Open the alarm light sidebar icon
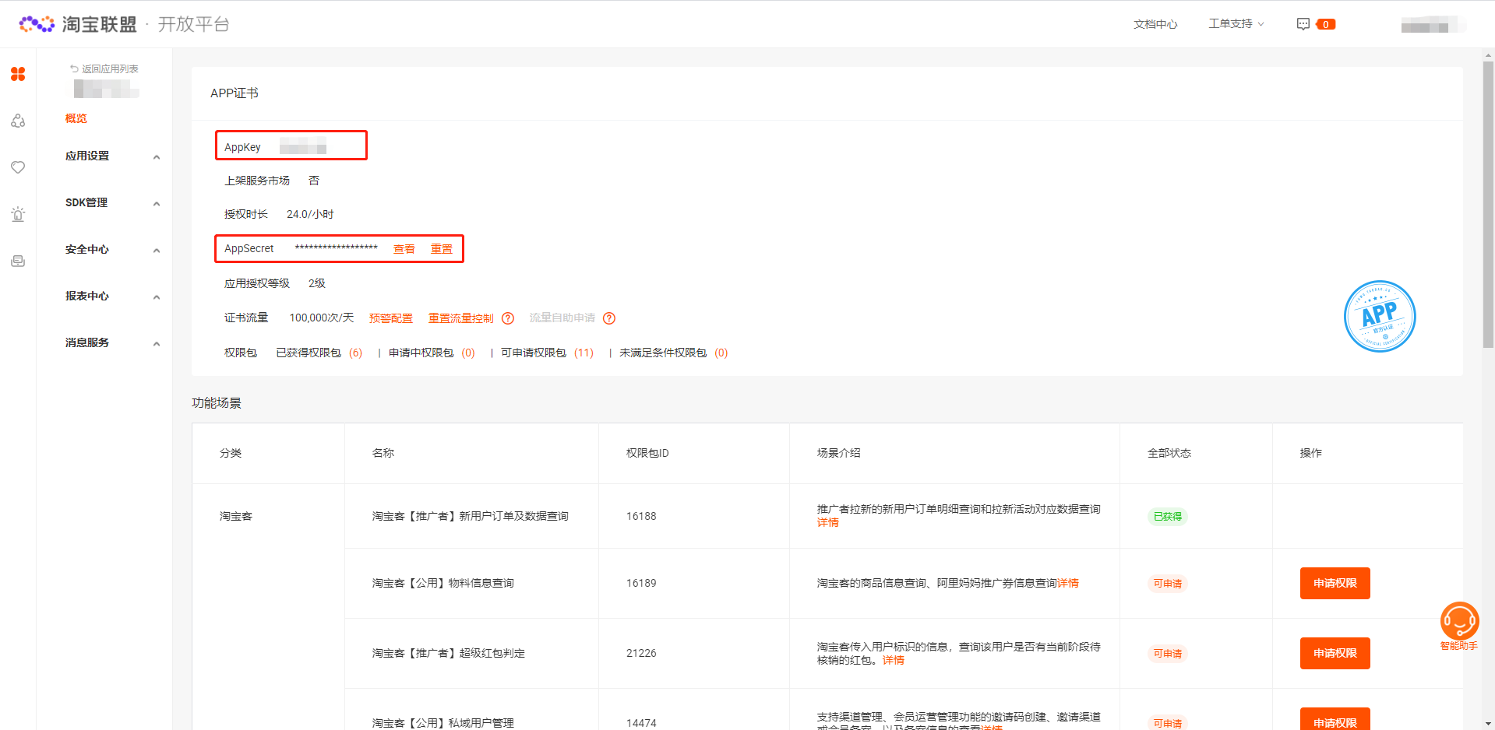 coord(18,214)
